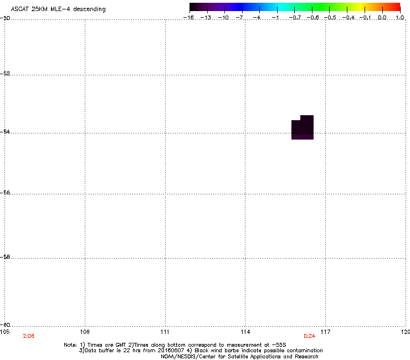Select the "-10" colorbar label
The width and height of the screenshot is (410, 360).
click(x=223, y=18)
